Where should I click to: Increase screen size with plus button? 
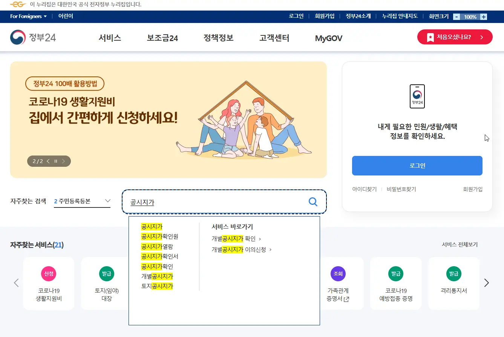coord(484,17)
